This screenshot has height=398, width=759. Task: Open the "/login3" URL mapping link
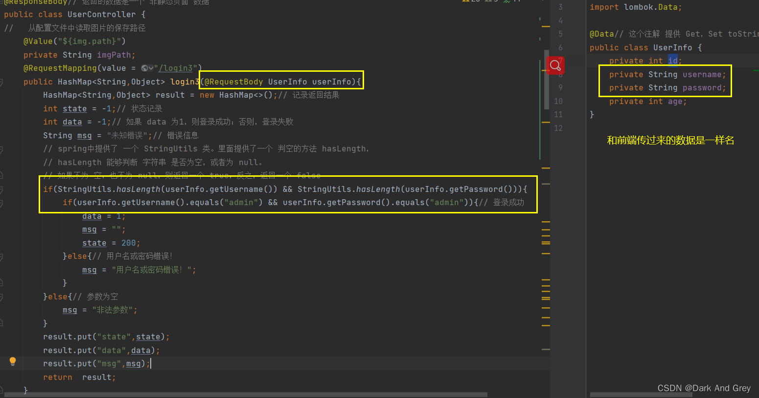176,68
